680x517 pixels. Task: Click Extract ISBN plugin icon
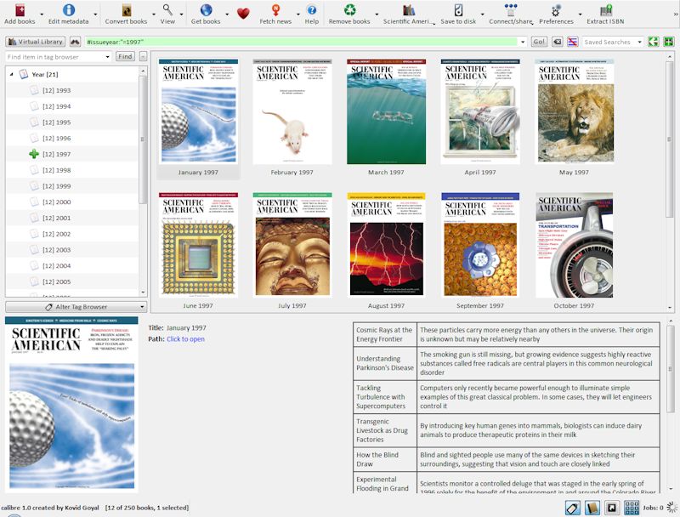[x=605, y=10]
